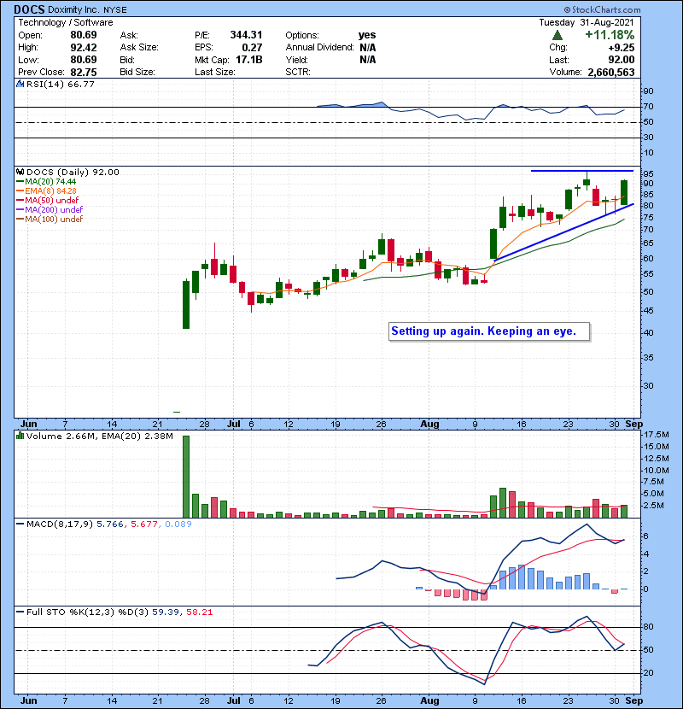The width and height of the screenshot is (683, 709).
Task: Select the Doximity Inc. company name
Action: point(74,9)
